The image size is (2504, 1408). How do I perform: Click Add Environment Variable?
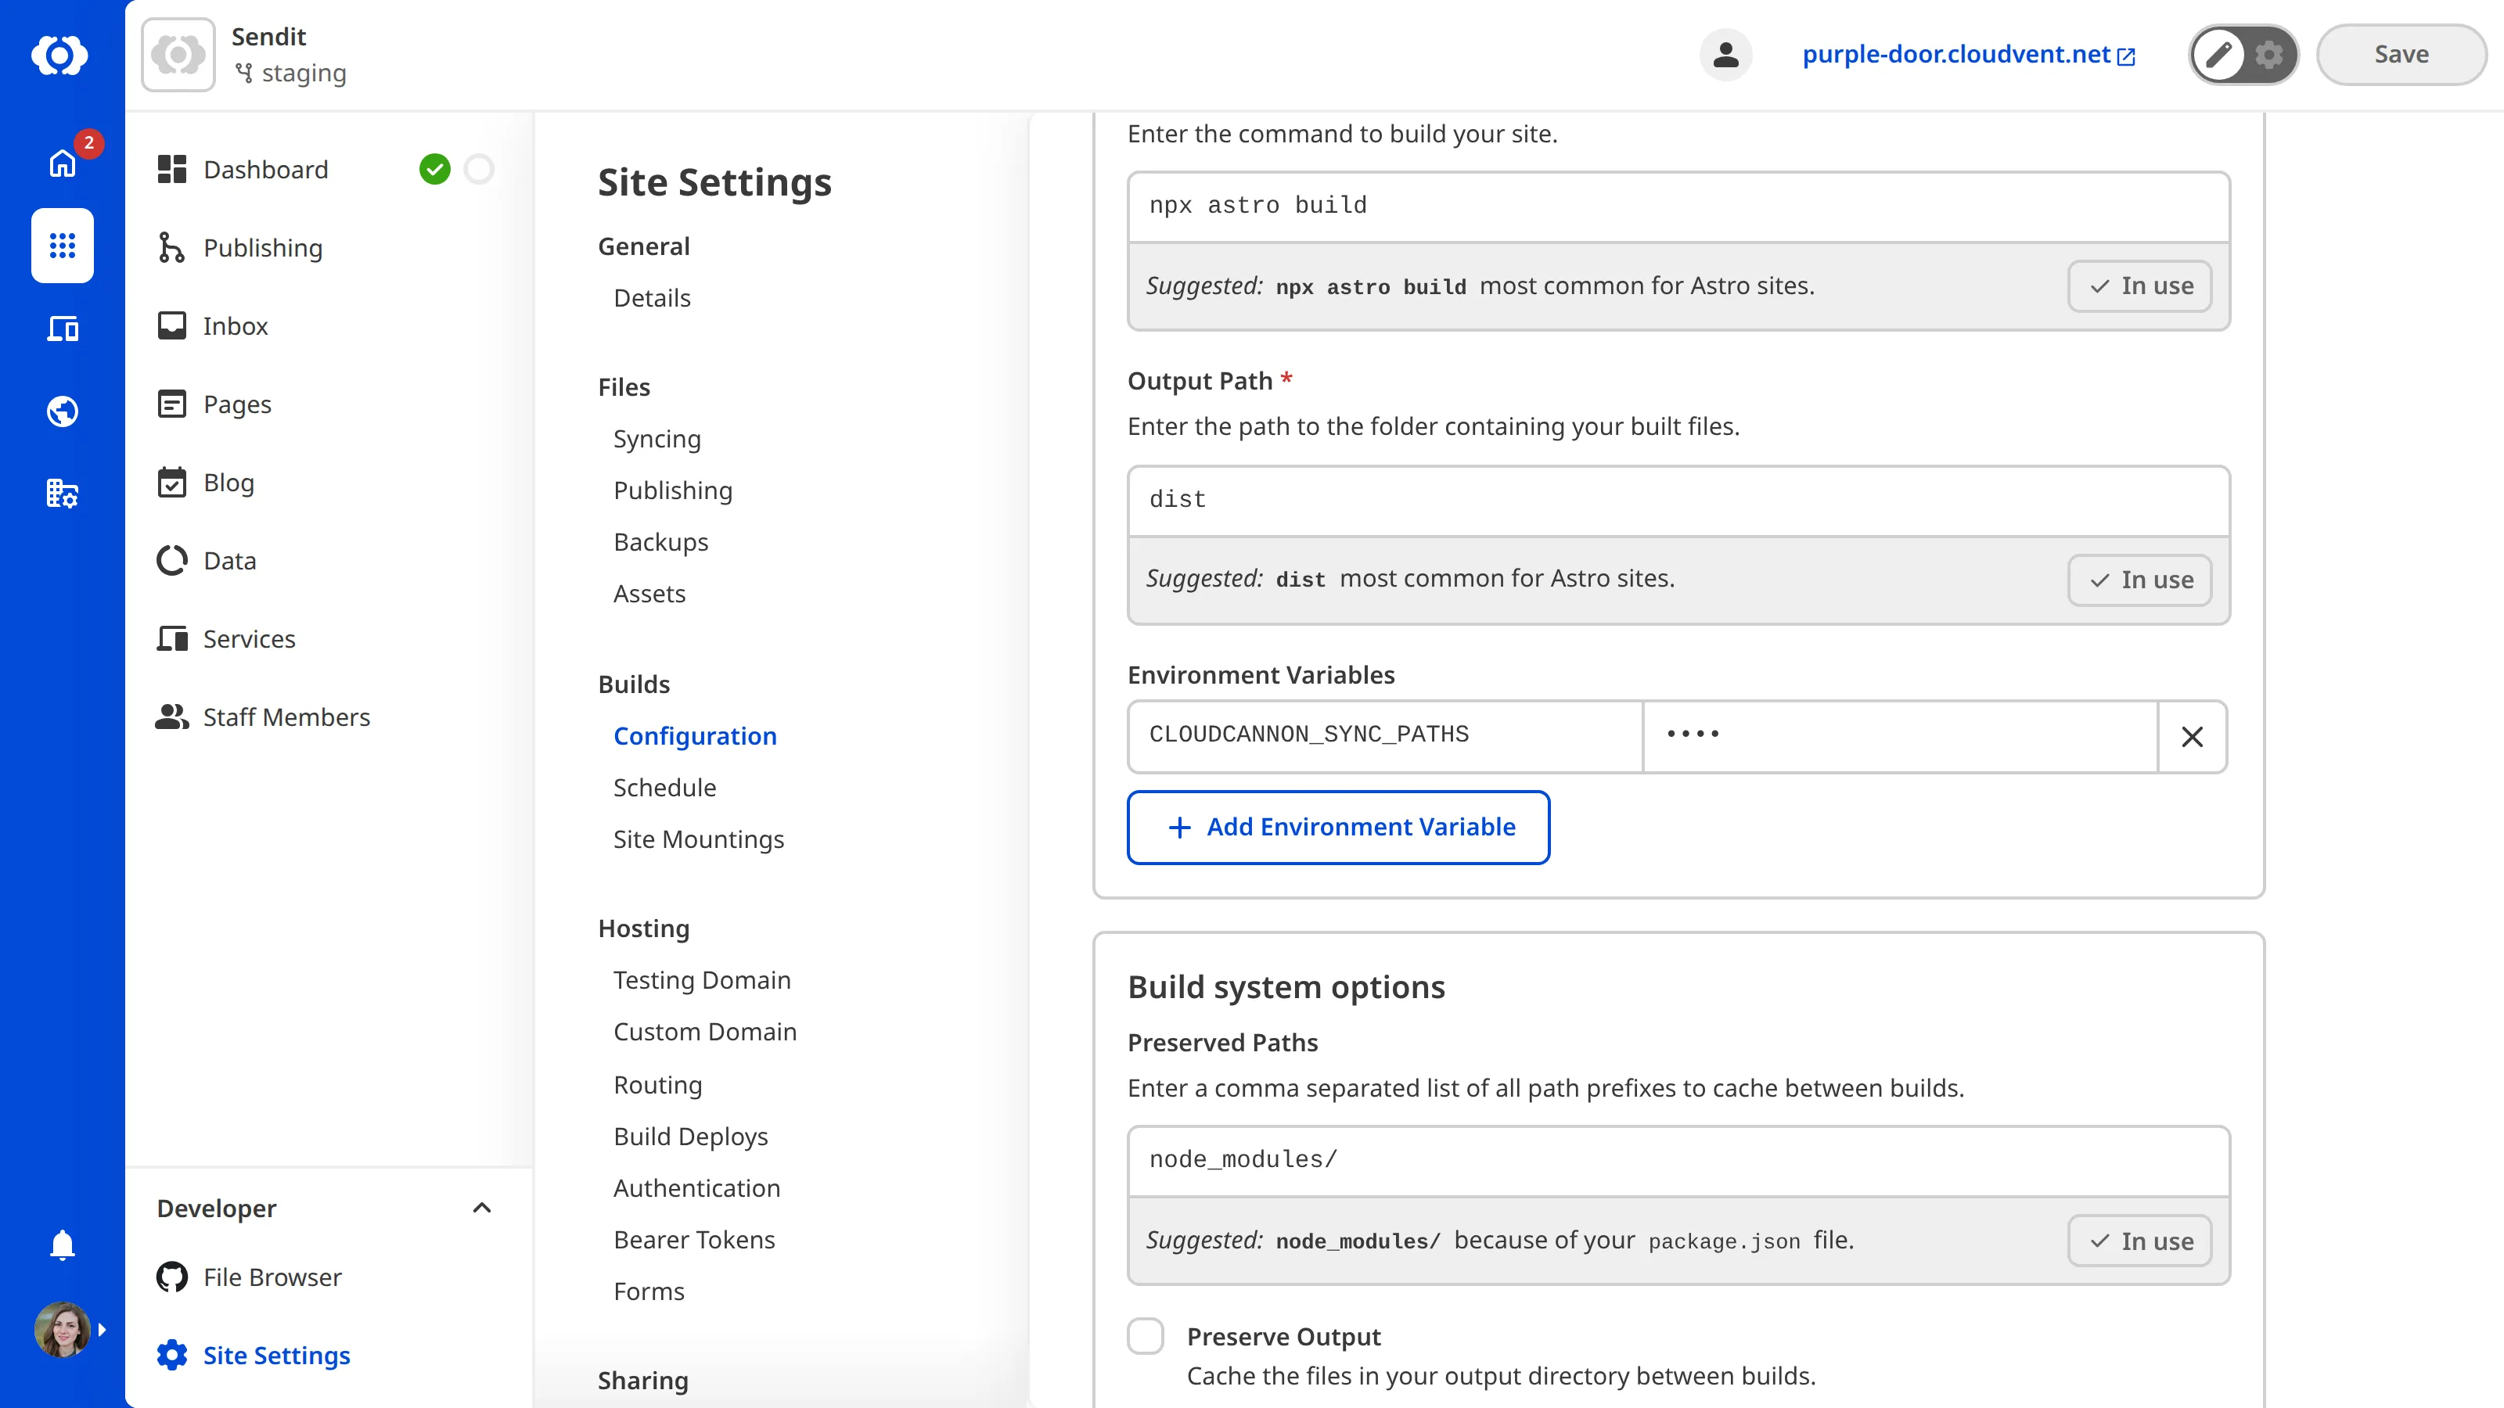point(1339,827)
